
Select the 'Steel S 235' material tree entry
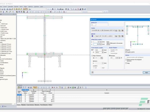coord(8,39)
